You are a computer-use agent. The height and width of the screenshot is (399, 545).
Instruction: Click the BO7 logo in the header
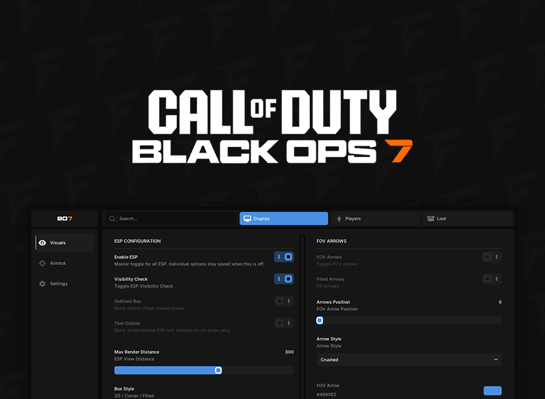(x=65, y=218)
